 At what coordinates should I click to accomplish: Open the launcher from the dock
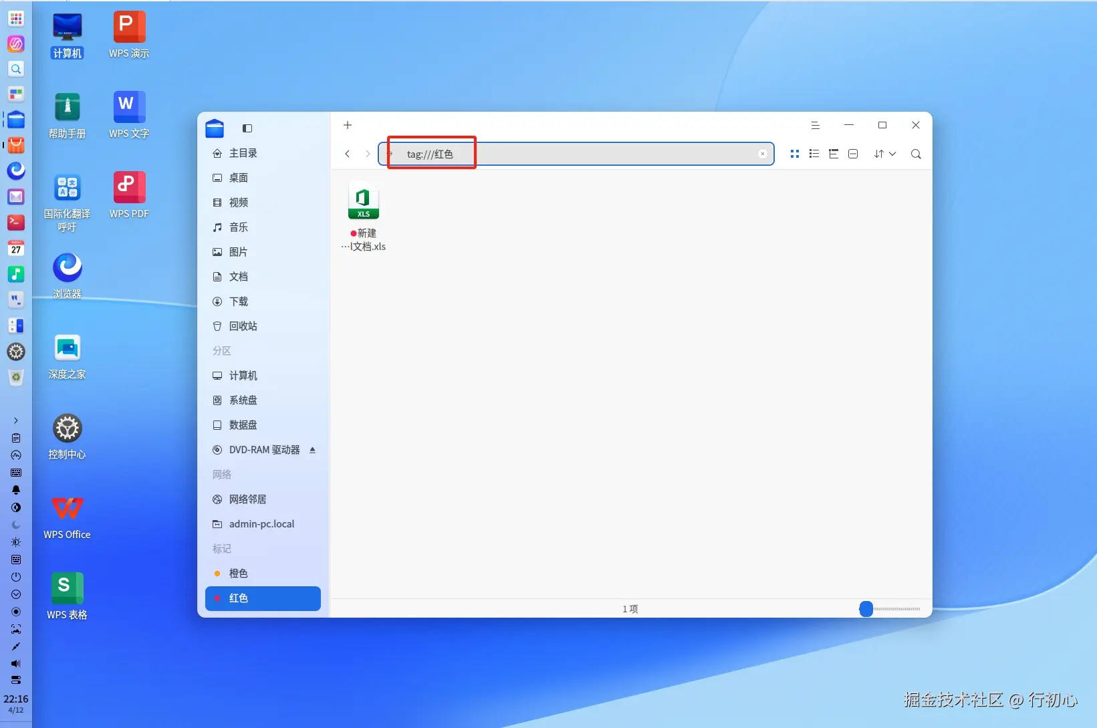click(16, 19)
